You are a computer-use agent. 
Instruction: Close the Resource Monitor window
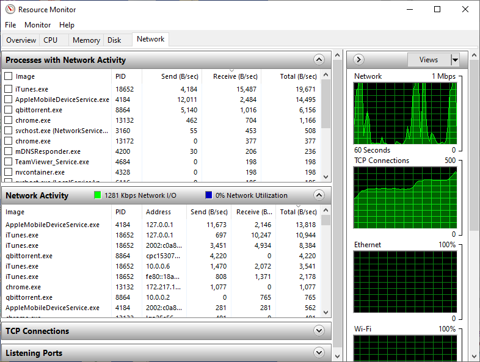(x=465, y=10)
